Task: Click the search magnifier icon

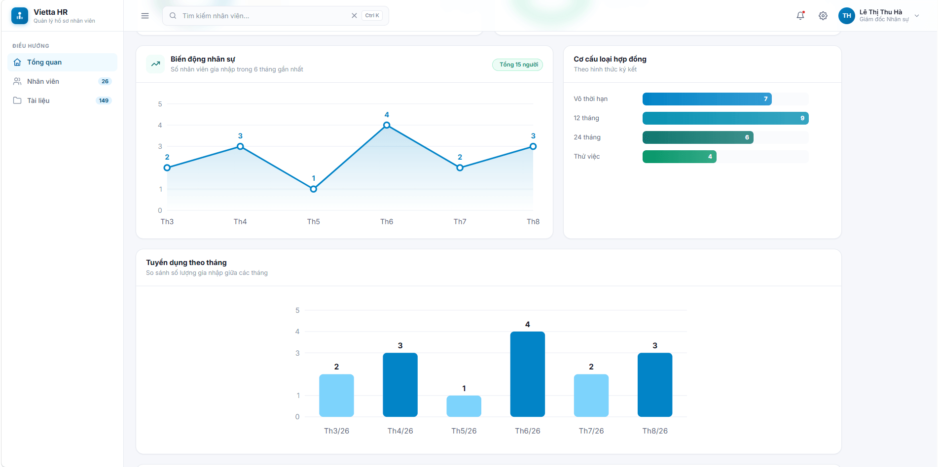Action: [x=173, y=16]
